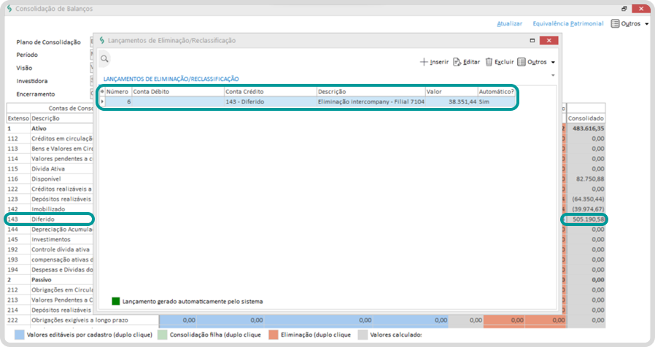Open the Atualizar link

point(509,23)
